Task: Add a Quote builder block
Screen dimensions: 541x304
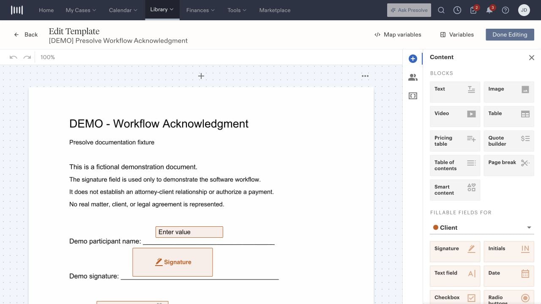Action: 509,141
